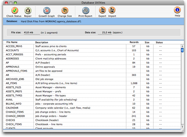Click 'Staff availability (for job scheduling)' description
This screenshot has height=137, width=187.
point(56,100)
